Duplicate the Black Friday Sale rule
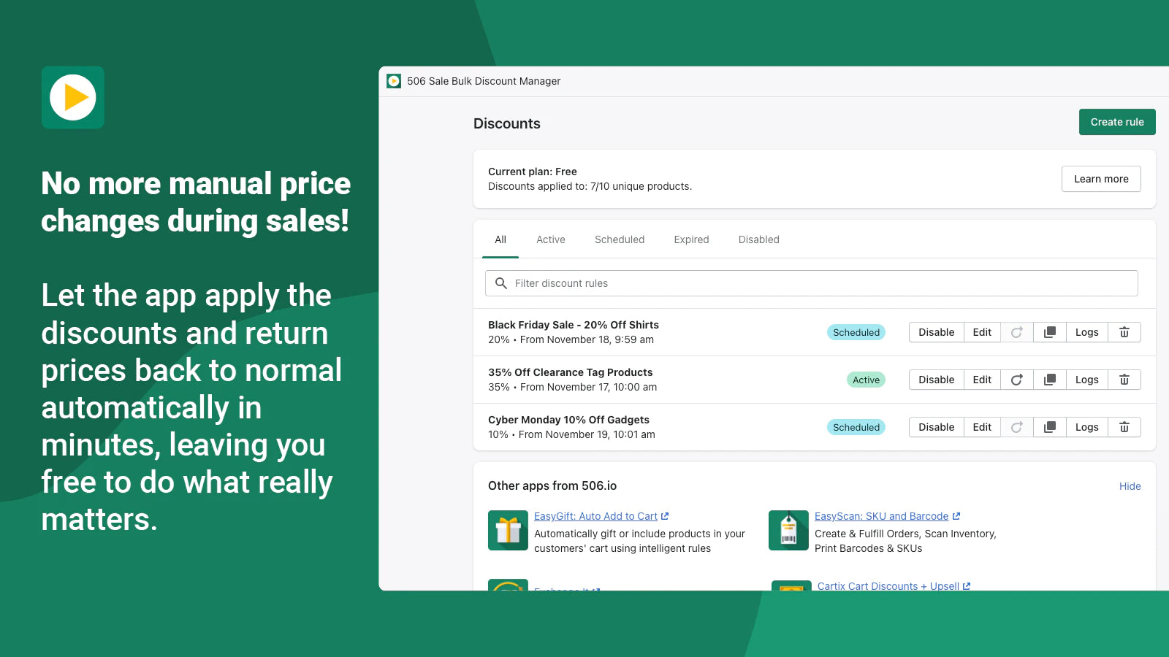This screenshot has width=1169, height=657. coord(1049,332)
